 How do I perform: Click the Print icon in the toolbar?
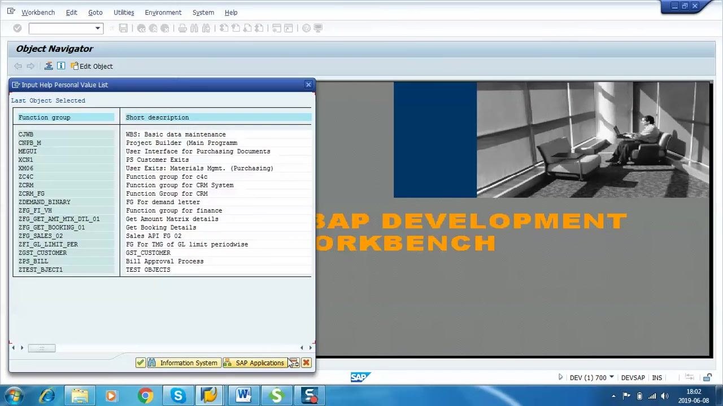182,28
